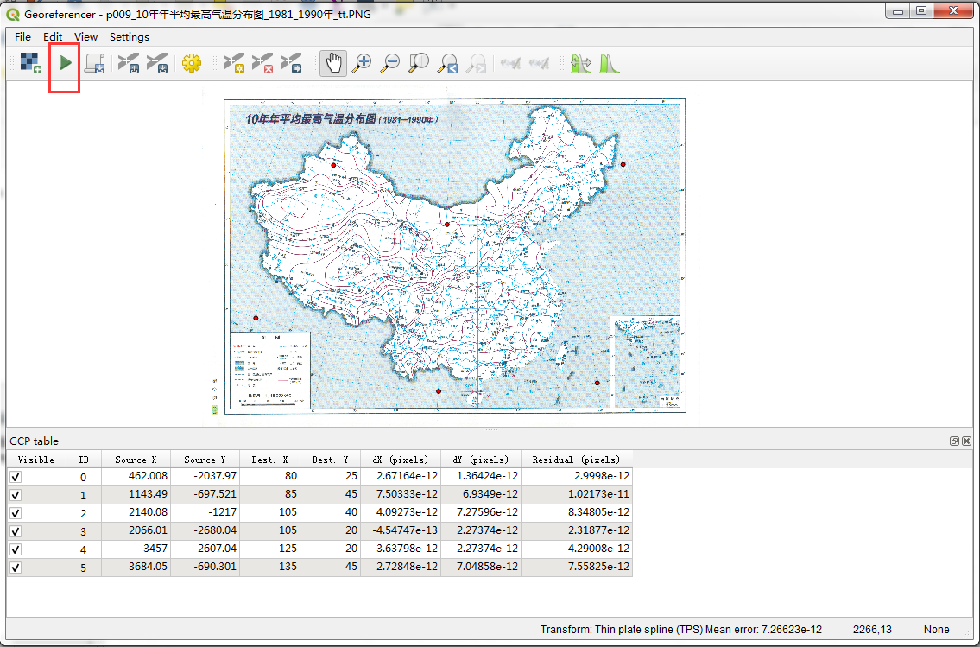Select the Zoom In magnifier tool
Viewport: 980px width, 647px height.
pyautogui.click(x=362, y=63)
